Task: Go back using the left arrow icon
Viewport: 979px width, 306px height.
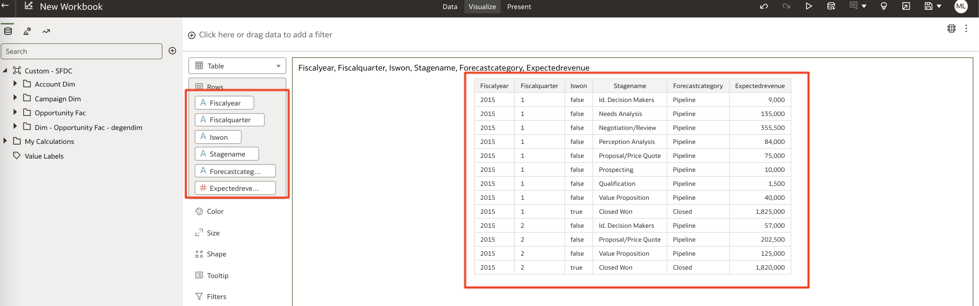Action: pyautogui.click(x=5, y=5)
